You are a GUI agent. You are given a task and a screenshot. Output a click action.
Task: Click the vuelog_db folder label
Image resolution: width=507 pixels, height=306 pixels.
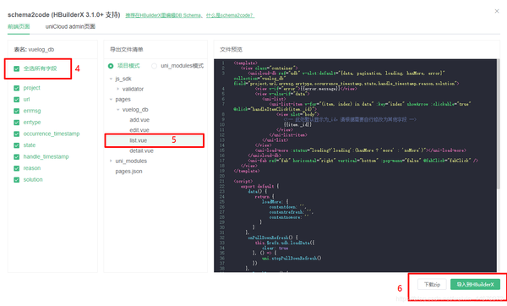point(135,110)
